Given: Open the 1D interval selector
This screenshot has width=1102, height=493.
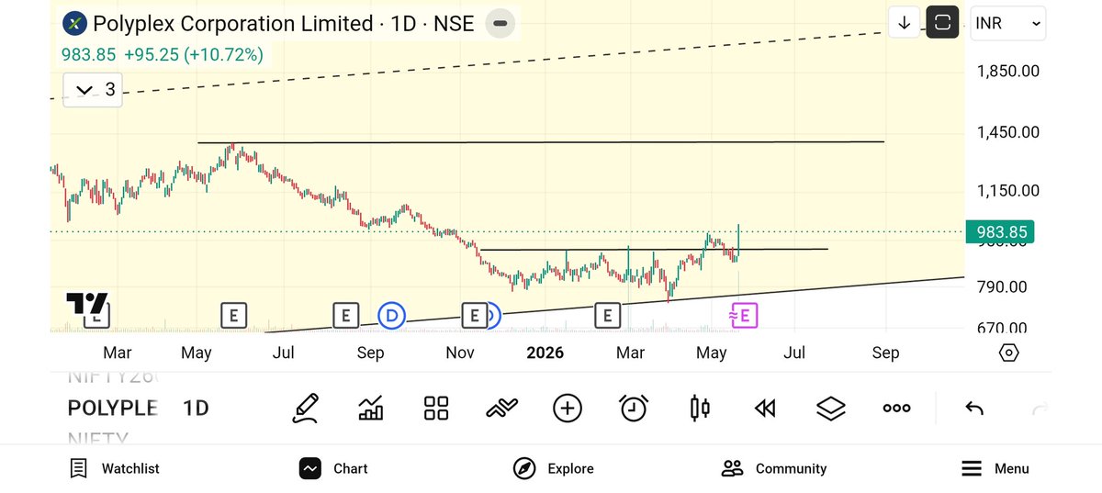Looking at the screenshot, I should [196, 409].
